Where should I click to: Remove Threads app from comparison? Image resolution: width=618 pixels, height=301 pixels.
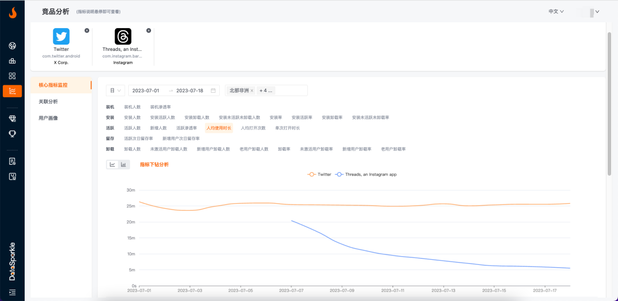coord(148,30)
